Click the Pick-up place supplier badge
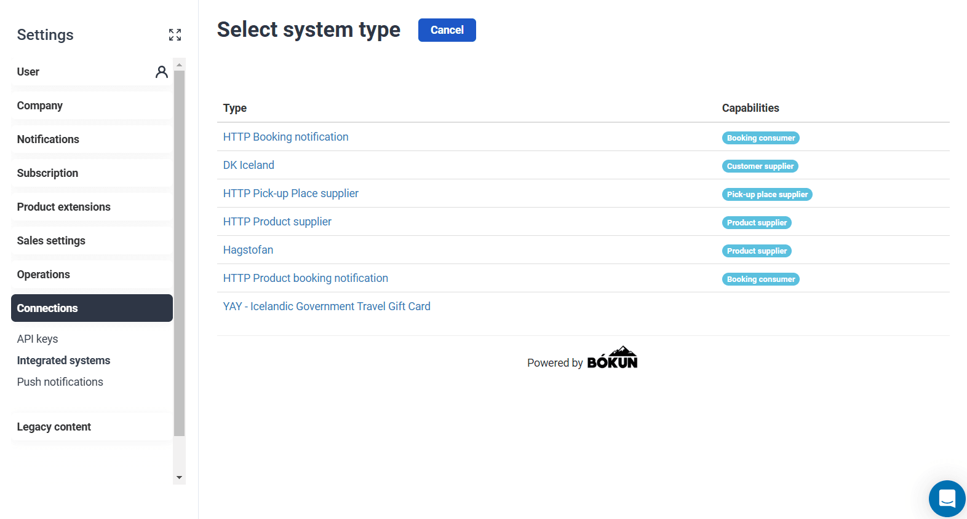 coord(767,195)
